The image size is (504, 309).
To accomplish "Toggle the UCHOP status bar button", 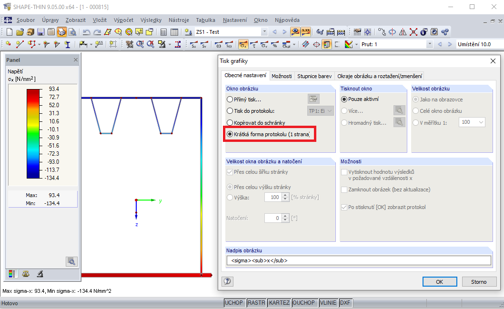I will click(234, 303).
